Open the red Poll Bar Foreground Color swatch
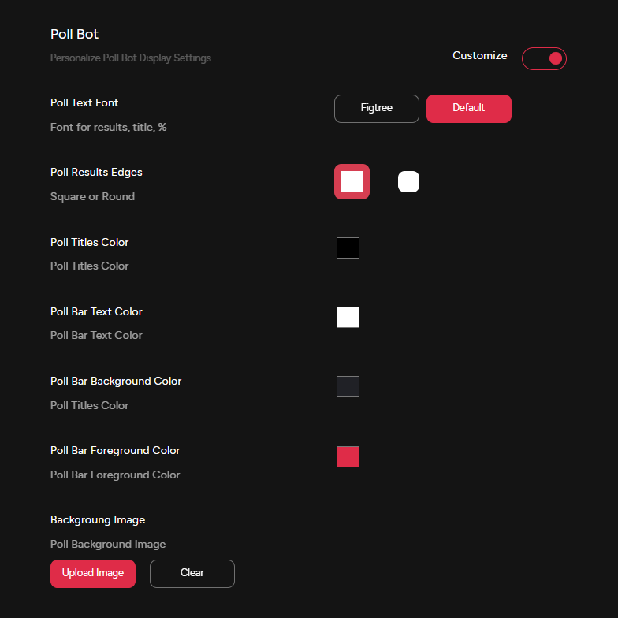 (348, 456)
